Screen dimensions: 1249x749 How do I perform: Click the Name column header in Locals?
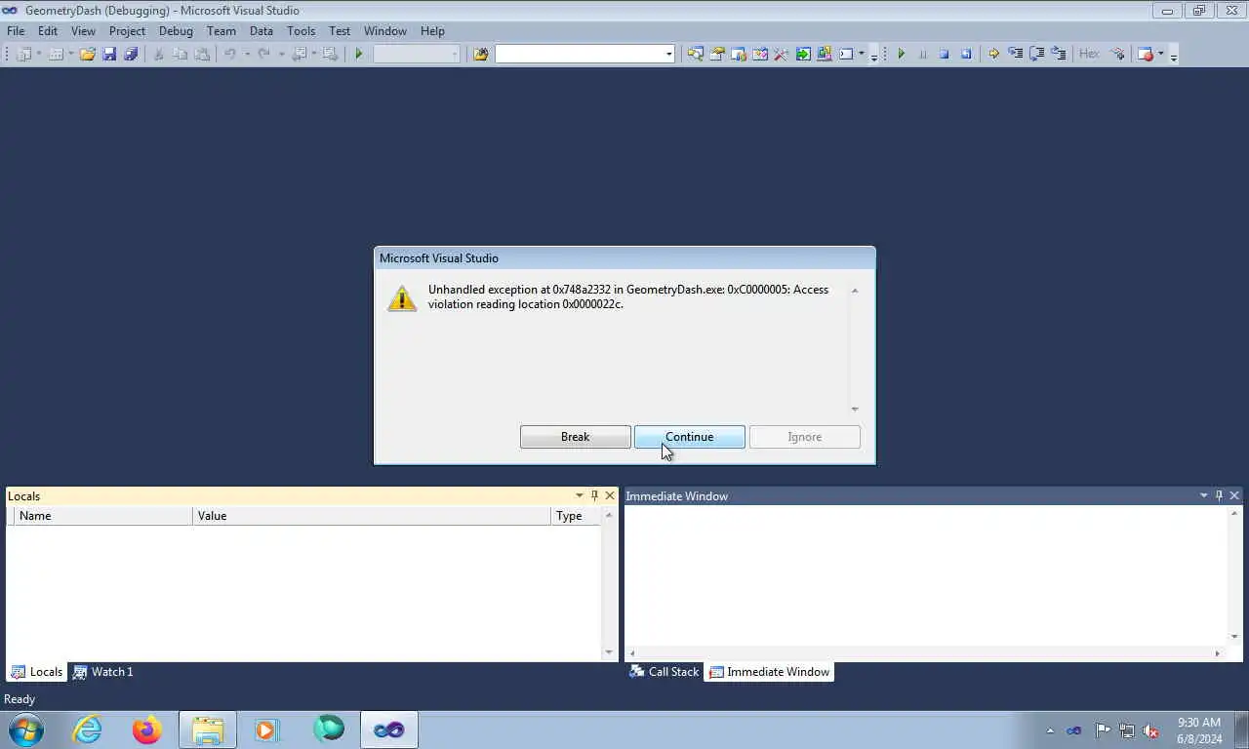[104, 516]
